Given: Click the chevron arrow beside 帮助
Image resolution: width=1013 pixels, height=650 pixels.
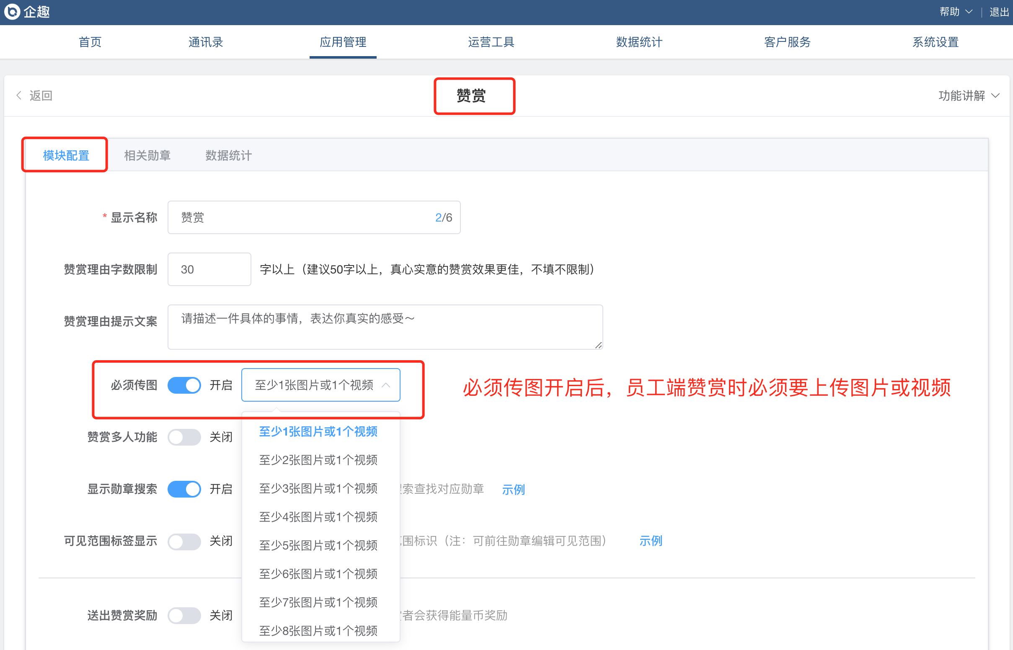Looking at the screenshot, I should 969,12.
